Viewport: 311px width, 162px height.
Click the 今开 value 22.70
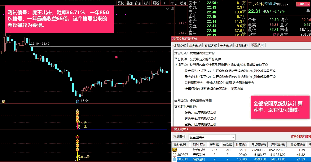[274, 20]
